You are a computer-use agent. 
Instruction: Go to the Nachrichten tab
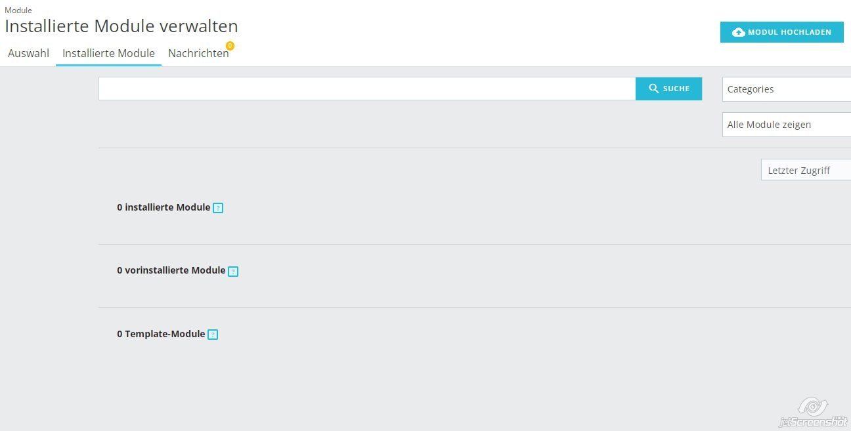tap(198, 54)
